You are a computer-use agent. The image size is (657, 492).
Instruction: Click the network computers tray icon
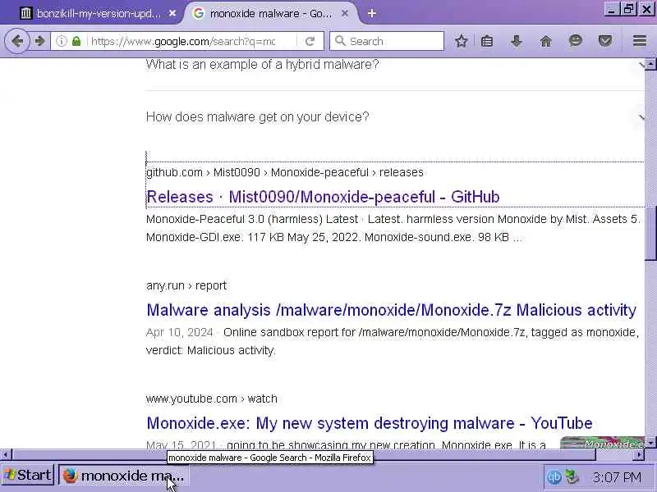point(572,477)
